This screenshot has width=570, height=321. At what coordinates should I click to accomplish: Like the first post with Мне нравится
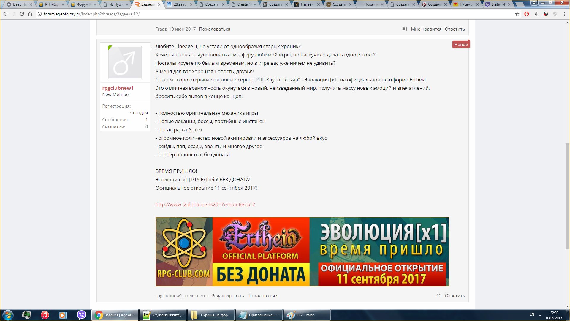(x=426, y=29)
